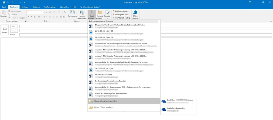Click into the An recipient field

[x=146, y=26]
